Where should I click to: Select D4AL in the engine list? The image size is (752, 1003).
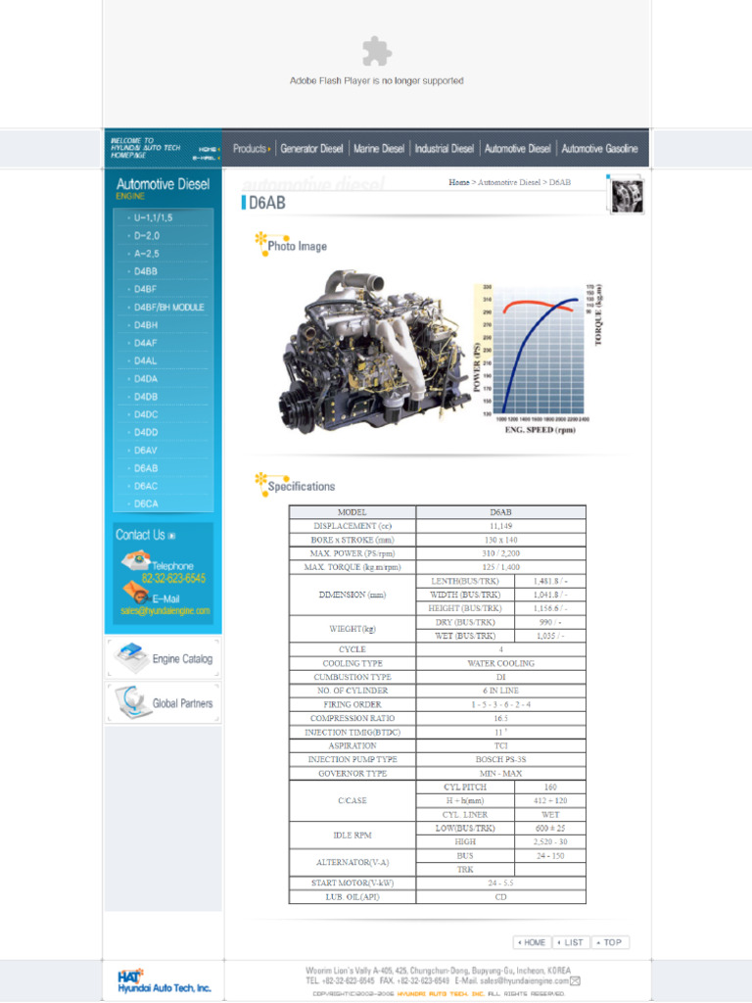pos(145,360)
